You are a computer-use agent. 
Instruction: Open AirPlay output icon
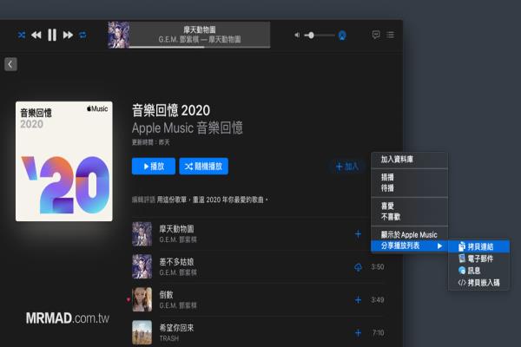coord(342,36)
